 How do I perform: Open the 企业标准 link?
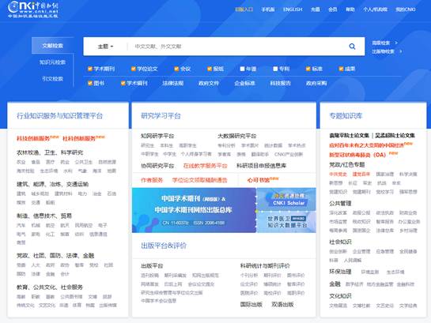[244, 83]
